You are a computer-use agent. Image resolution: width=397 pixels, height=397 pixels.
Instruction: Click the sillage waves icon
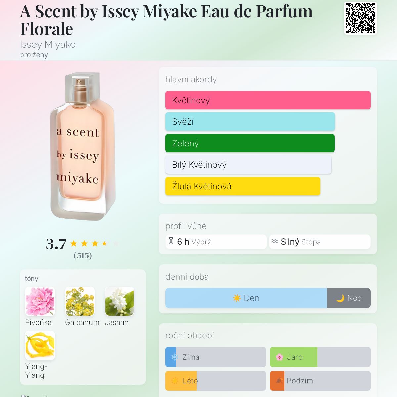point(275,241)
